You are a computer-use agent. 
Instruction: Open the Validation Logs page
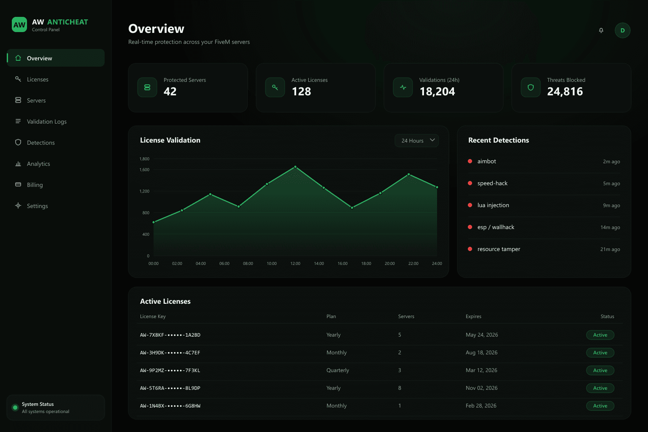tap(56, 121)
